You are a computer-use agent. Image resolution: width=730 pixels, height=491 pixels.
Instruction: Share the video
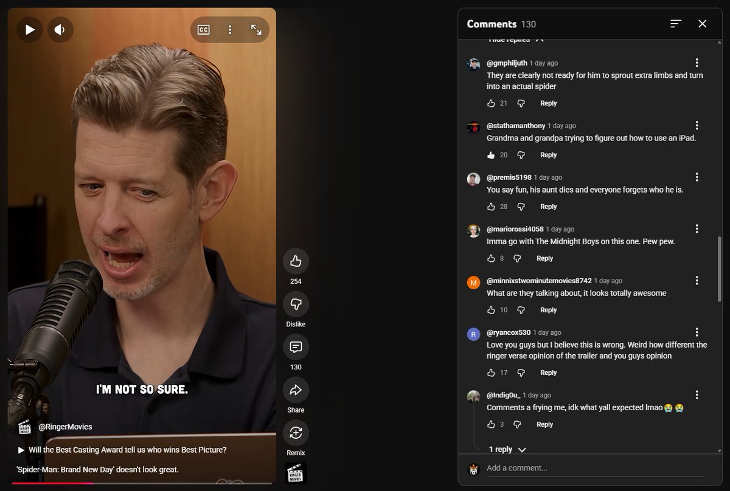pos(296,390)
